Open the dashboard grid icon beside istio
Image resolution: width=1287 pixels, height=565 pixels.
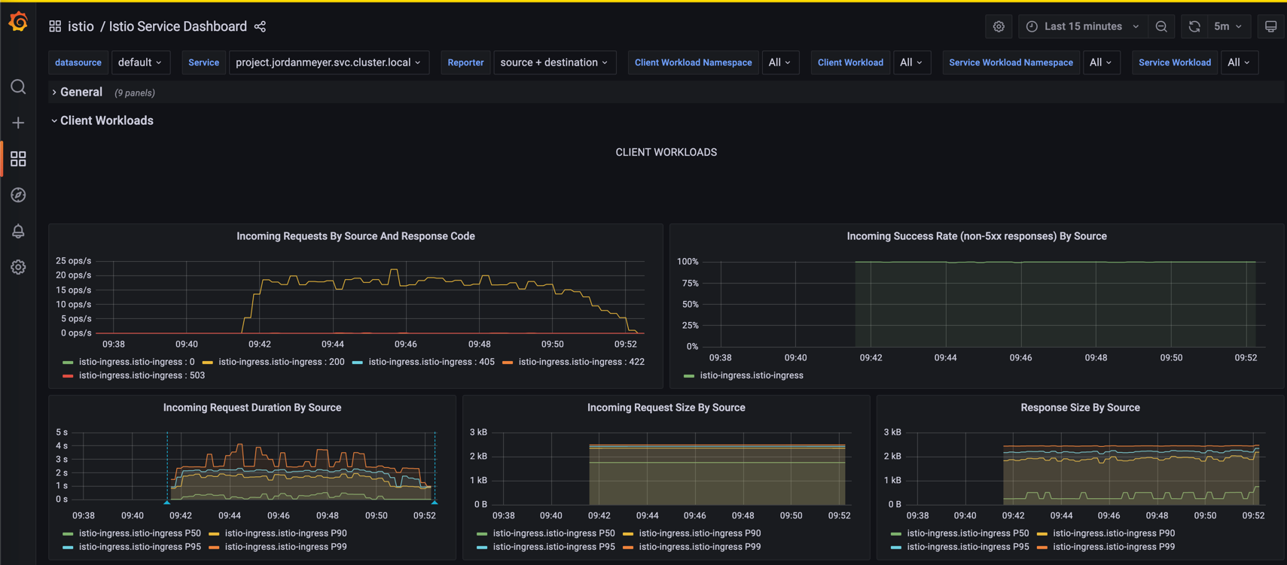[x=55, y=26]
